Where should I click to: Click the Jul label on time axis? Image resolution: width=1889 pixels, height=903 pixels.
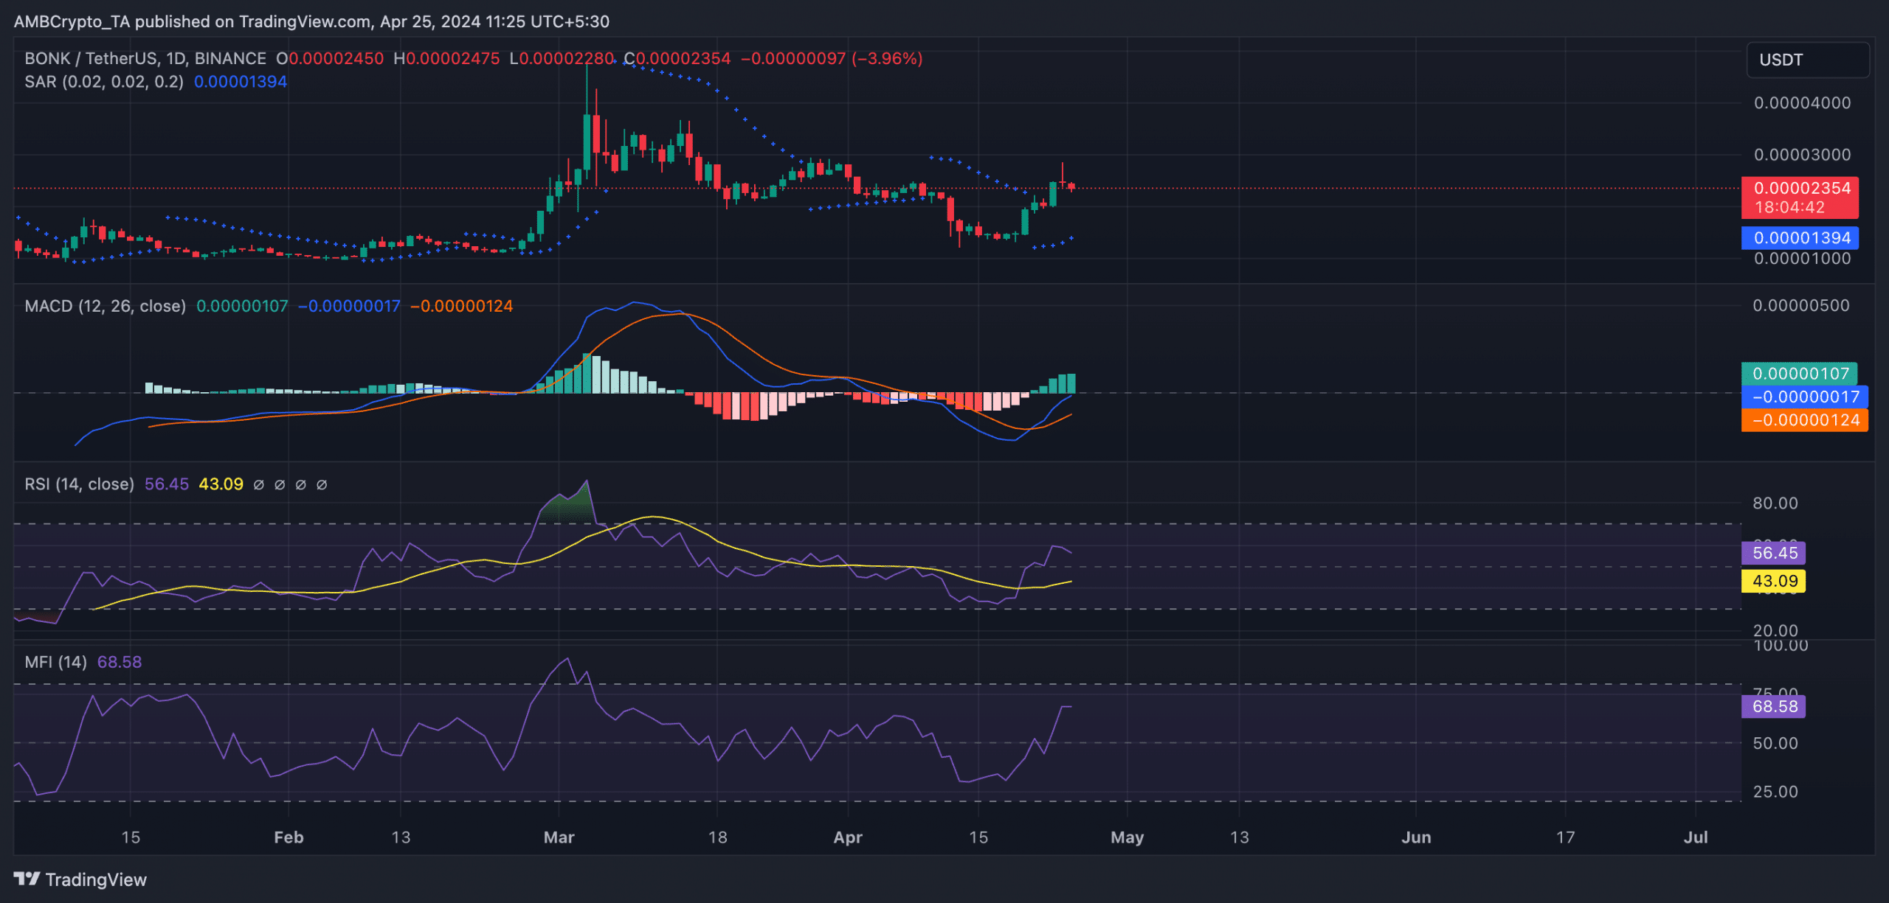tap(1696, 837)
